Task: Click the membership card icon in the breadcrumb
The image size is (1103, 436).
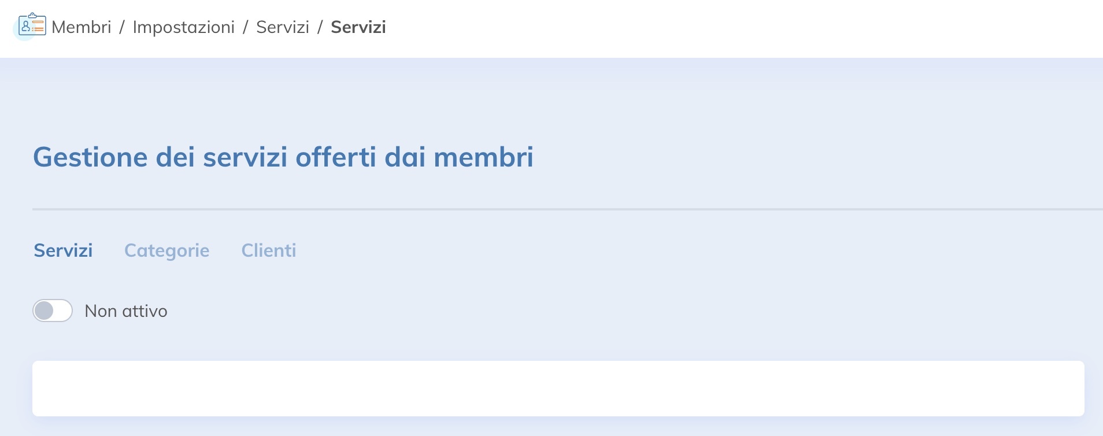Action: tap(32, 26)
